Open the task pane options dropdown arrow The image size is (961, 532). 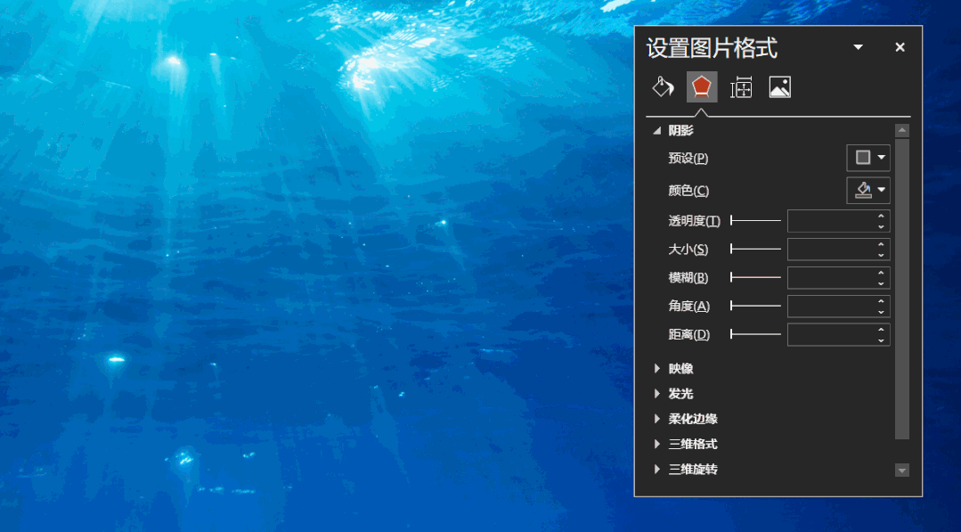click(x=858, y=47)
